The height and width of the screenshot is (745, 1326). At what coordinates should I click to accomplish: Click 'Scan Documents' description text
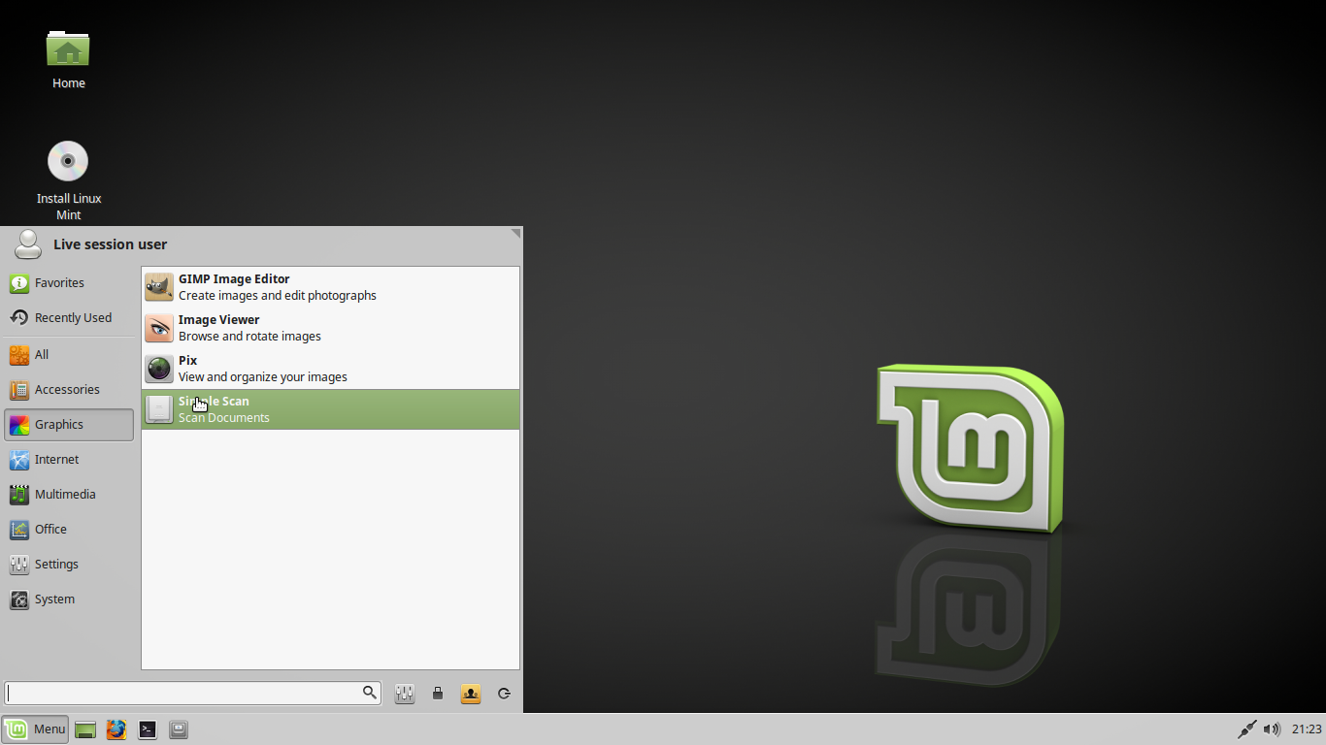point(224,418)
